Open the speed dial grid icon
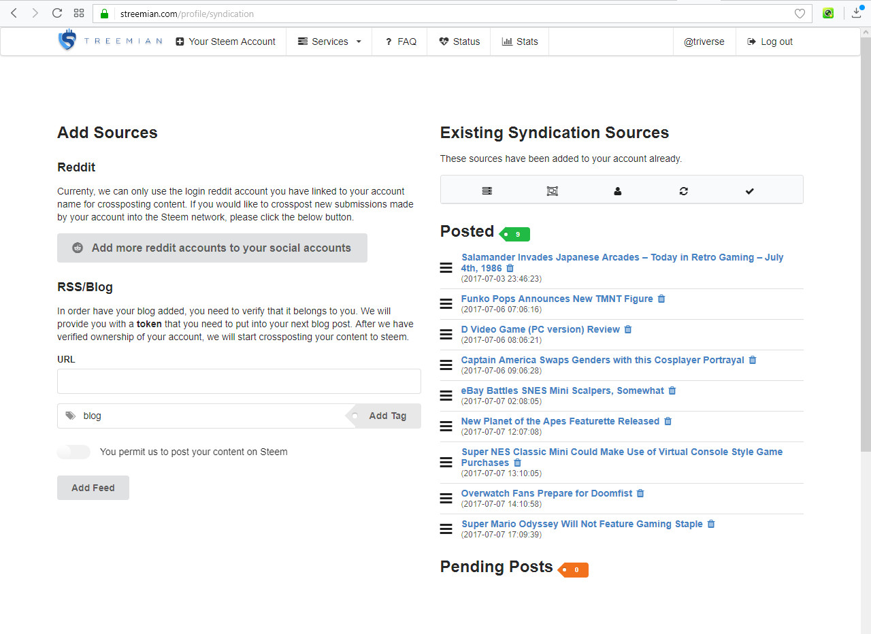Viewport: 871px width, 634px height. coord(79,13)
